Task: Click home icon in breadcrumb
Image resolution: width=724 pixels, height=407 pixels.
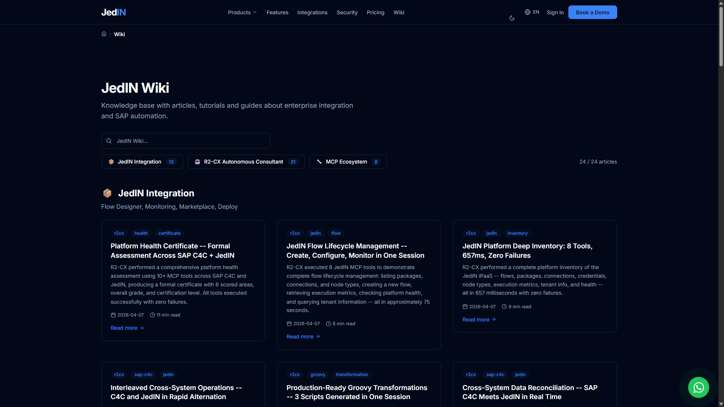Action: [104, 34]
